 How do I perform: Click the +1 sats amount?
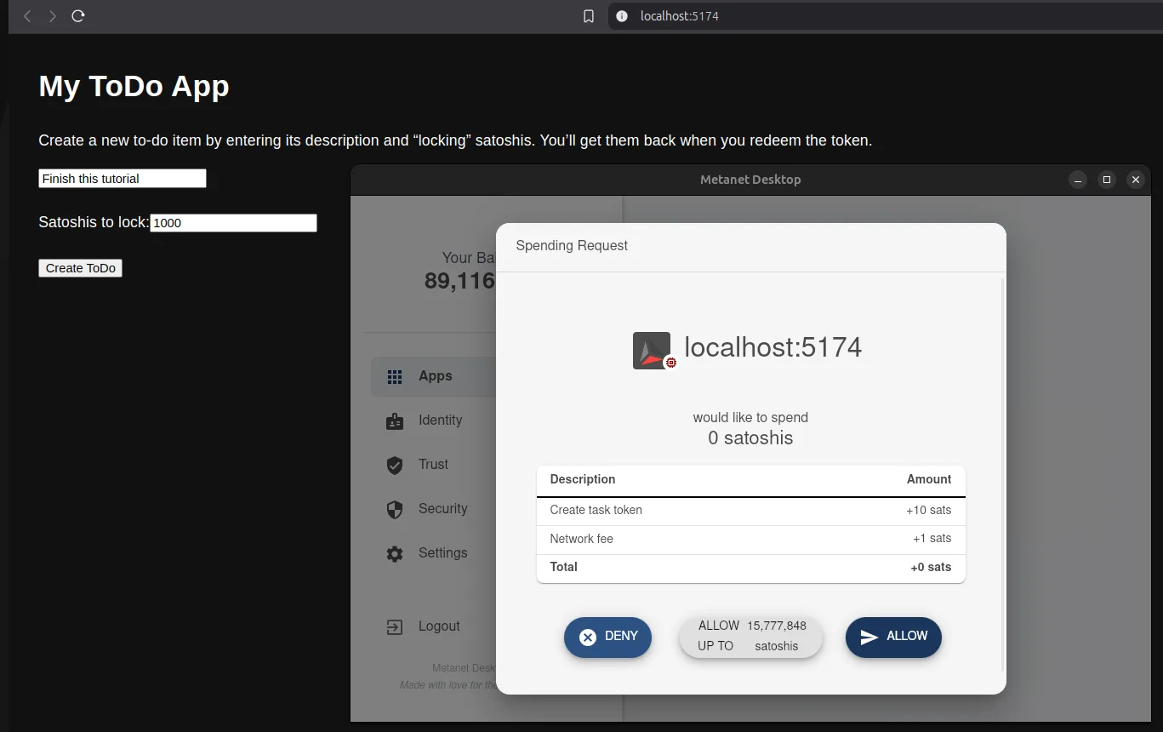pos(932,539)
